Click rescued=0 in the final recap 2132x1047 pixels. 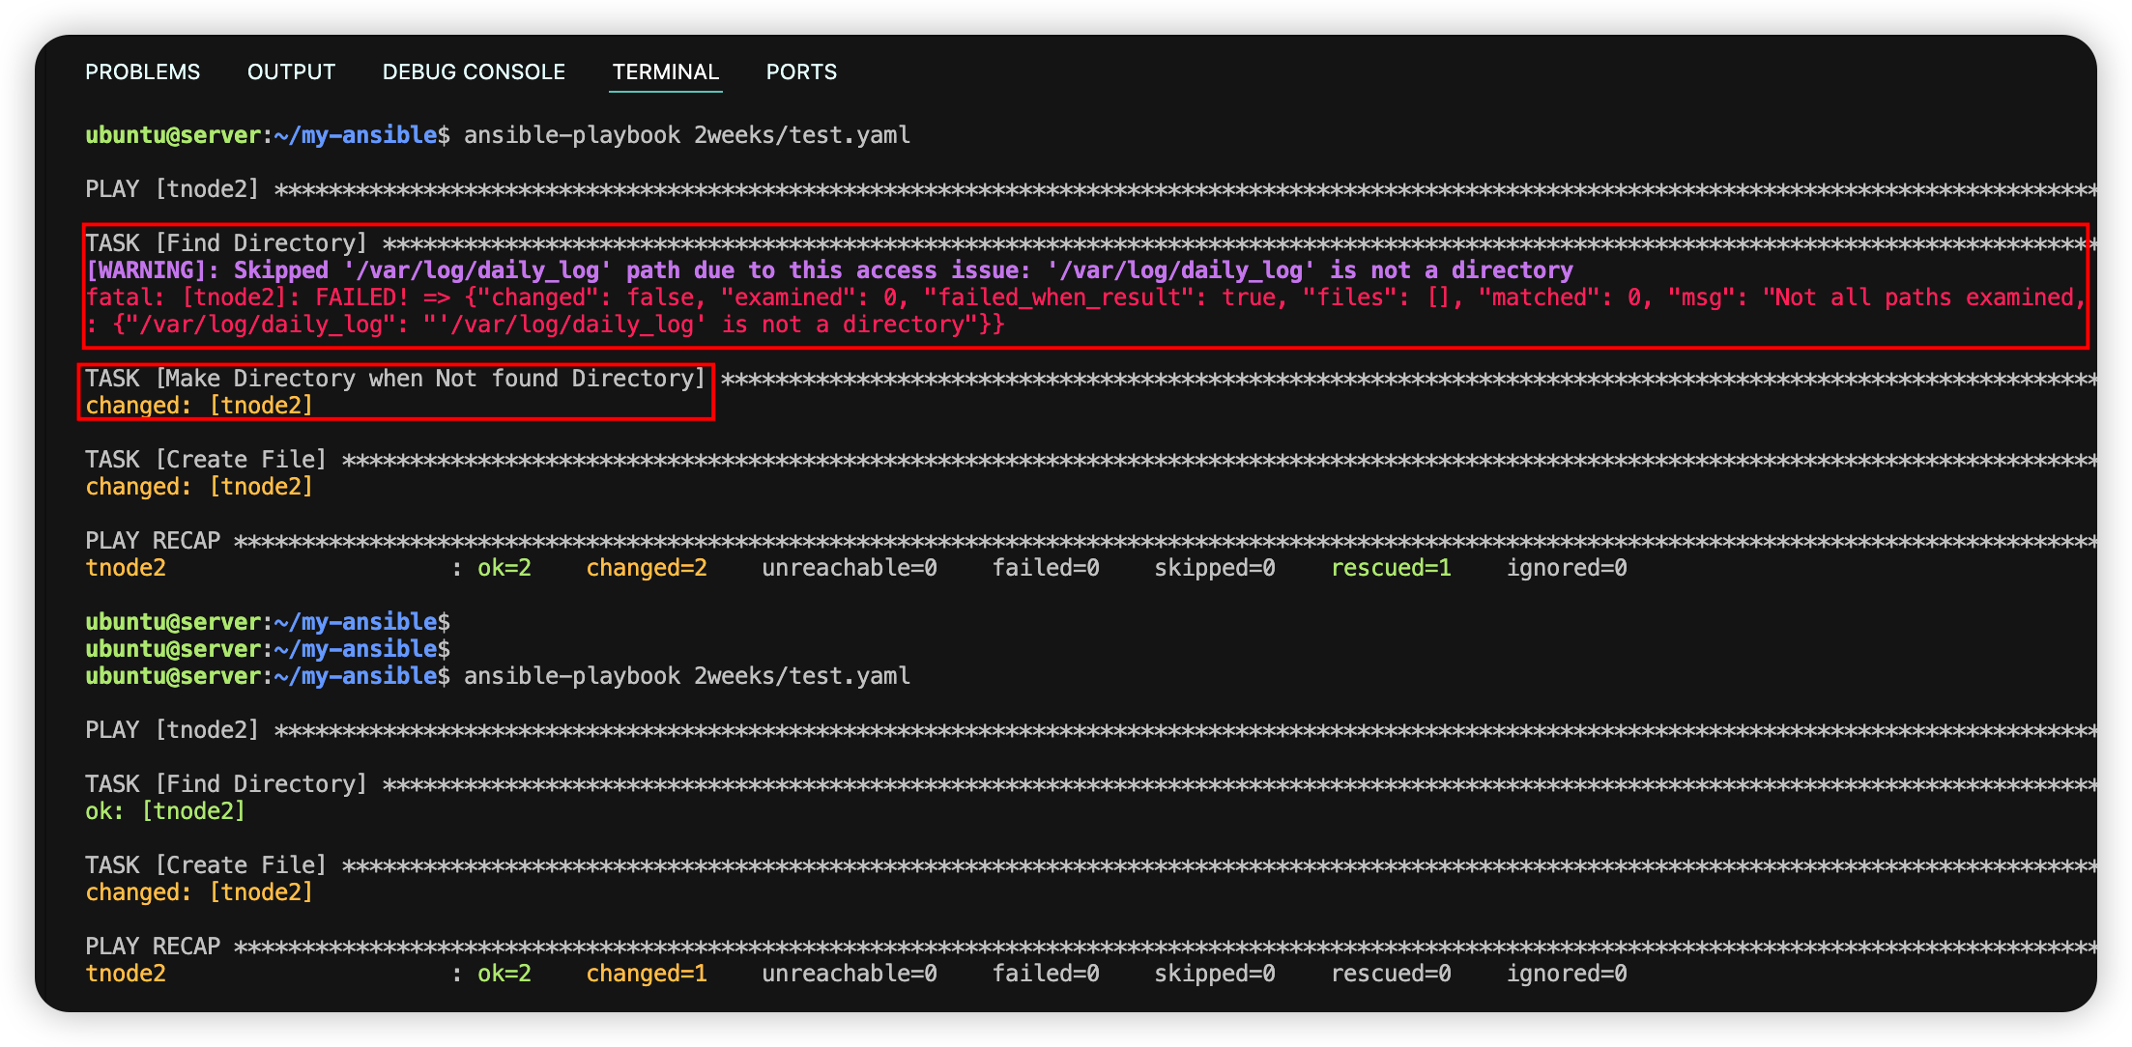1391,974
